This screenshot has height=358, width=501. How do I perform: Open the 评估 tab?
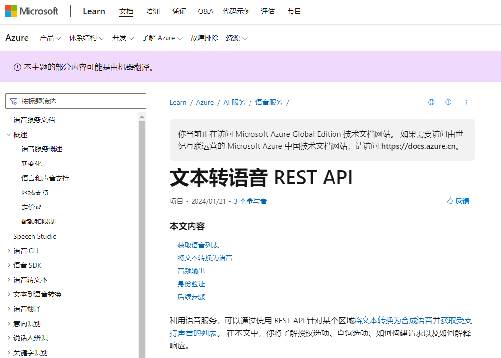point(268,11)
